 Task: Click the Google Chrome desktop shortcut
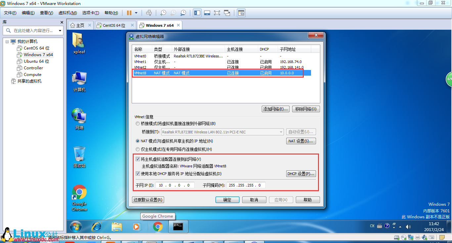(79, 198)
